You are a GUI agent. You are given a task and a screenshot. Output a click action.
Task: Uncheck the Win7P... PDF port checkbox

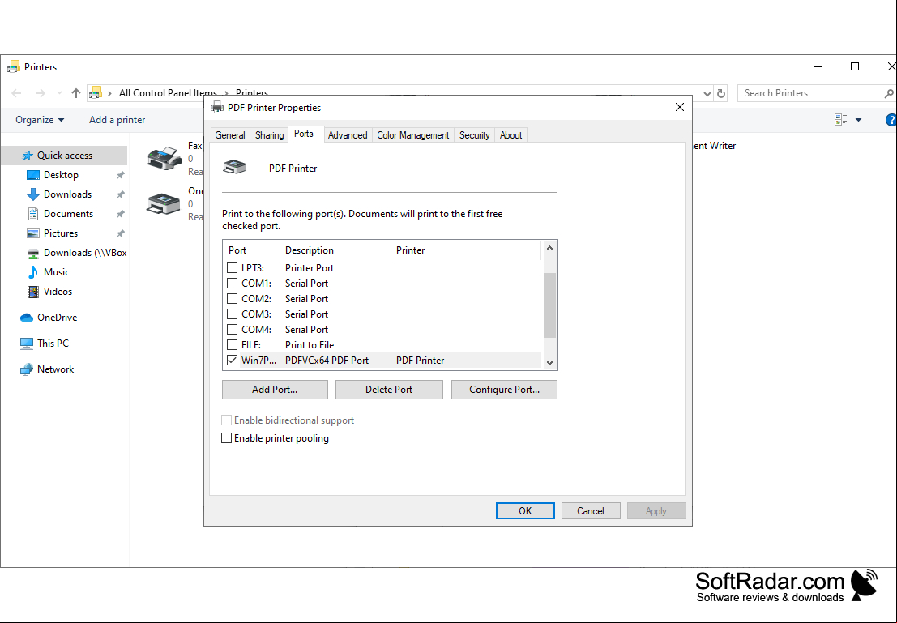point(233,361)
